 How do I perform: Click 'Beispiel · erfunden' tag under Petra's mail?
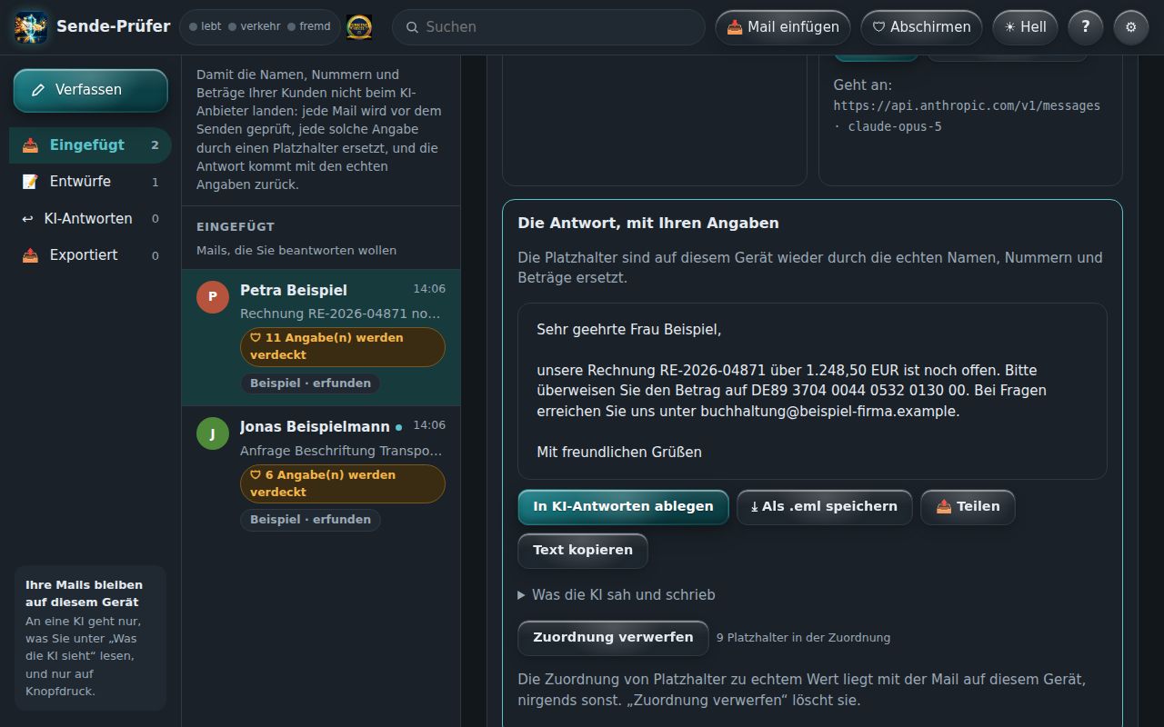click(x=310, y=383)
